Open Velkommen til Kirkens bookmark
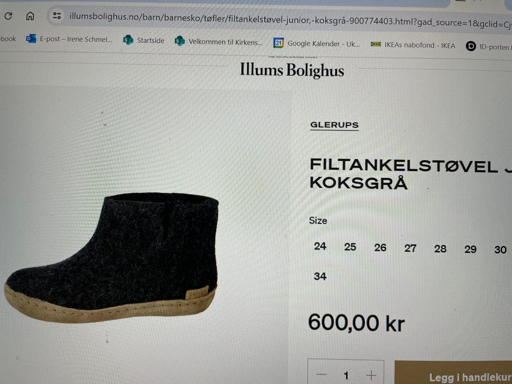Screen dimensions: 512x384 (219, 42)
